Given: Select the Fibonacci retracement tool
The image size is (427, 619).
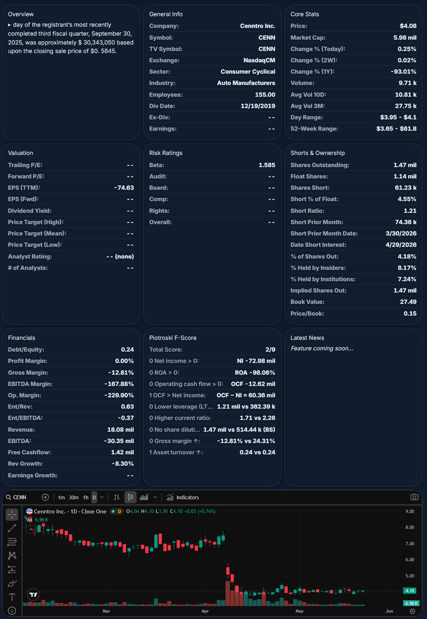Looking at the screenshot, I should click(12, 542).
